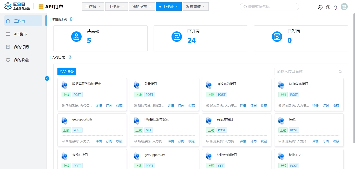The width and height of the screenshot is (355, 169).
Task: Click the 已驳回 card icon
Action: click(x=277, y=37)
